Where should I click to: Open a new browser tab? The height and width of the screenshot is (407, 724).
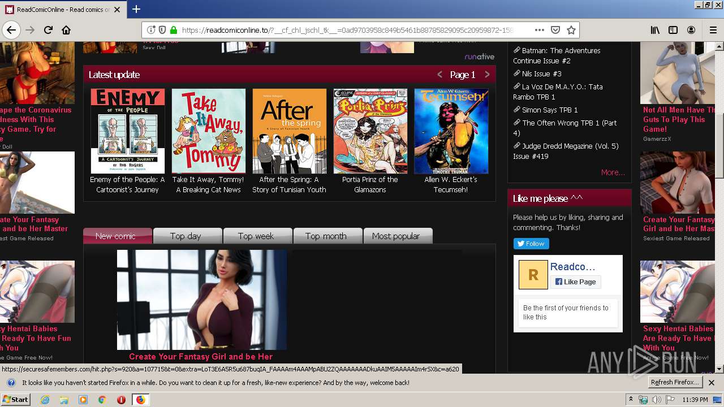(136, 9)
